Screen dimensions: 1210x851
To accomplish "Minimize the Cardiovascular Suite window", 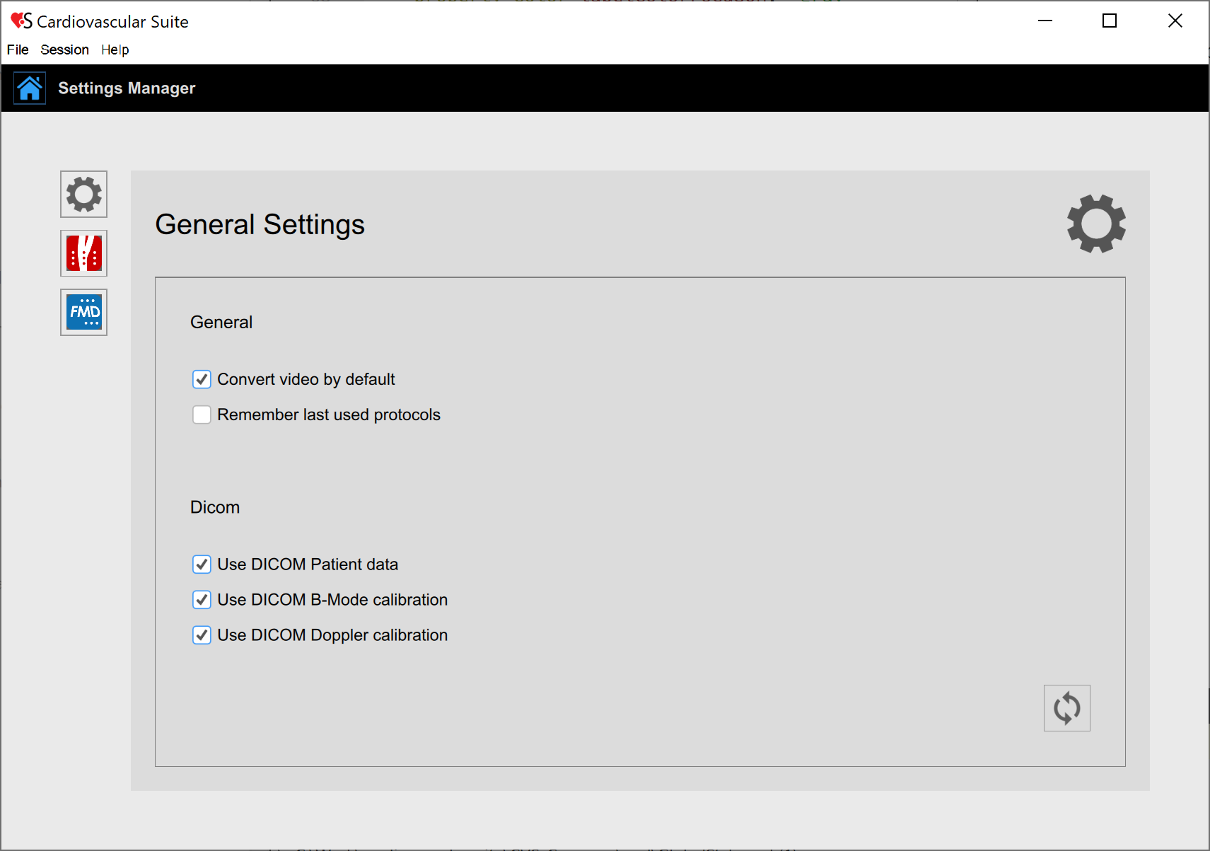I will pyautogui.click(x=1045, y=21).
